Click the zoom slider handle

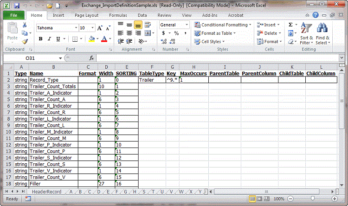[x=313, y=199]
